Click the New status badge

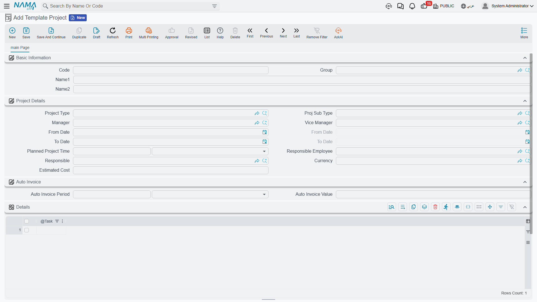pos(78,18)
